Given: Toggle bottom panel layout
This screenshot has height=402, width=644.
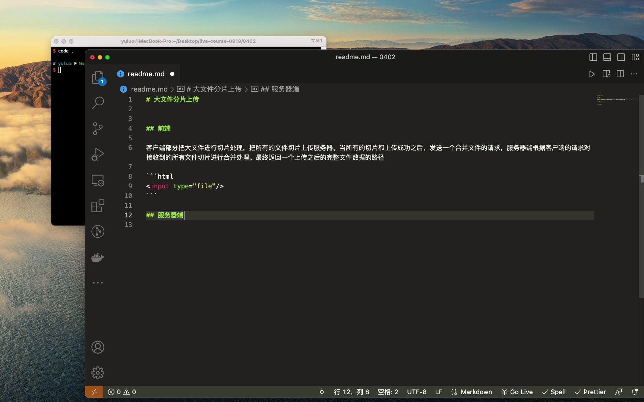Looking at the screenshot, I should tap(607, 57).
